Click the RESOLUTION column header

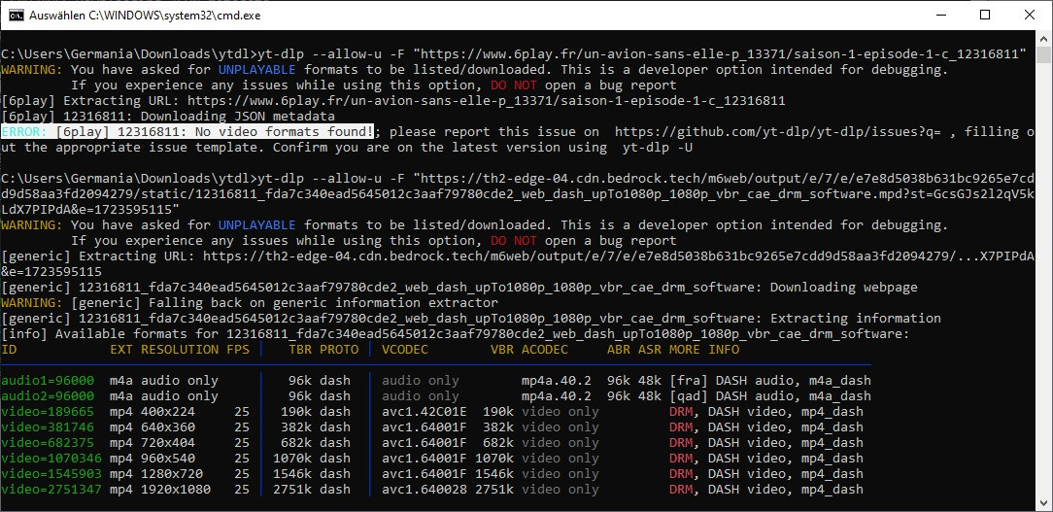point(180,350)
